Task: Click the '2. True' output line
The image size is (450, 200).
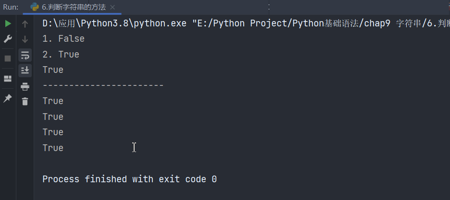Action: coord(61,54)
